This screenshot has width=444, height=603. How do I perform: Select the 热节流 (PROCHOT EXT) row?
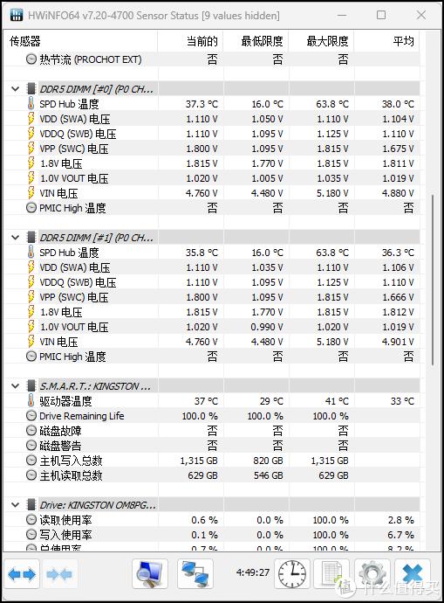(x=212, y=59)
